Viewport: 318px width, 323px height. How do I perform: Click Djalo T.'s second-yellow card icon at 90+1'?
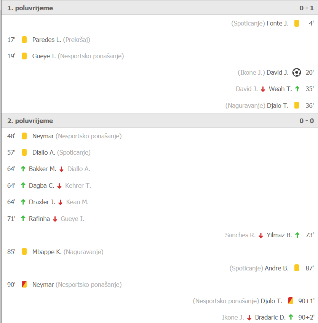click(291, 301)
